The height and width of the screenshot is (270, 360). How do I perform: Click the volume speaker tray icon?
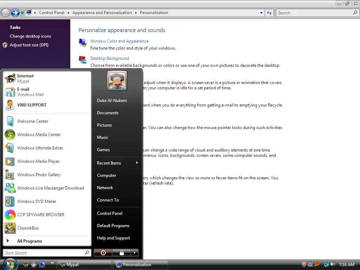(333, 264)
